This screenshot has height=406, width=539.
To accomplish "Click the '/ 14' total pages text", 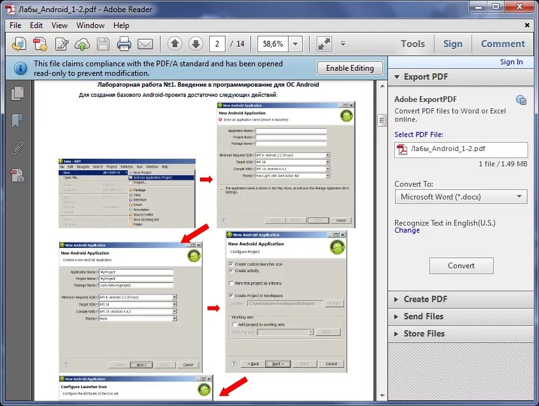I will [x=237, y=44].
